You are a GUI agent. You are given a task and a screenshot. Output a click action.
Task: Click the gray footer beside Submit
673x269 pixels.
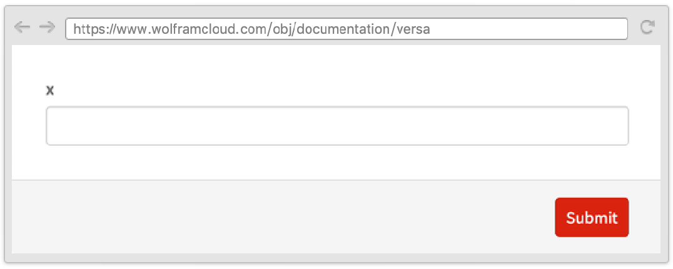tap(283, 216)
